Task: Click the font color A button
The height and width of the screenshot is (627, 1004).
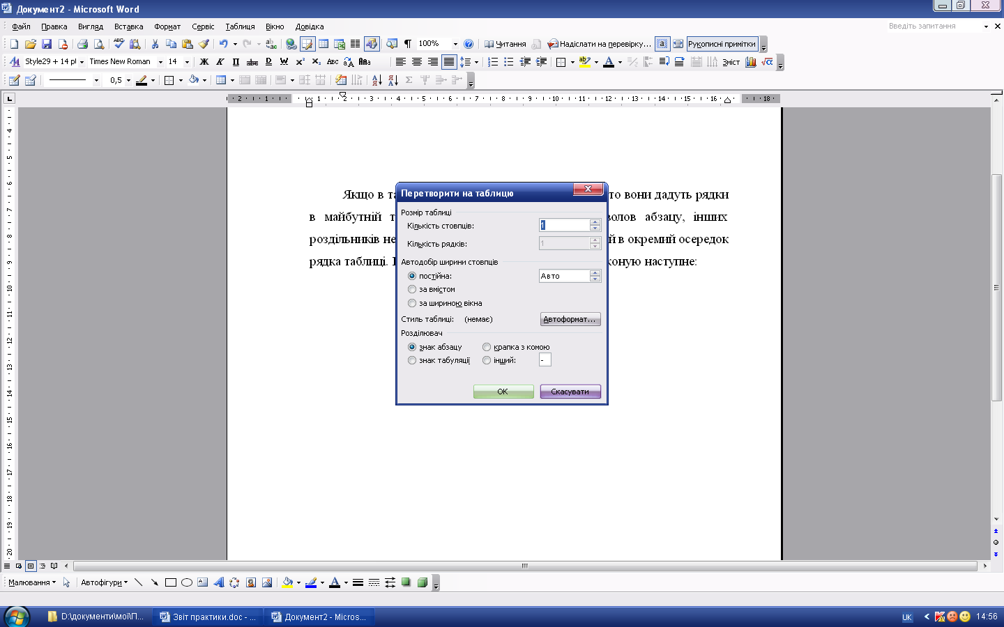Action: point(609,62)
